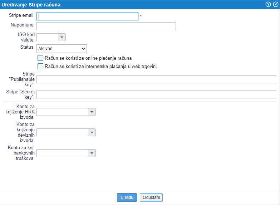The height and width of the screenshot is (205, 280).
Task: Open the ISO kod valute dropdown arrow
Action: point(62,37)
